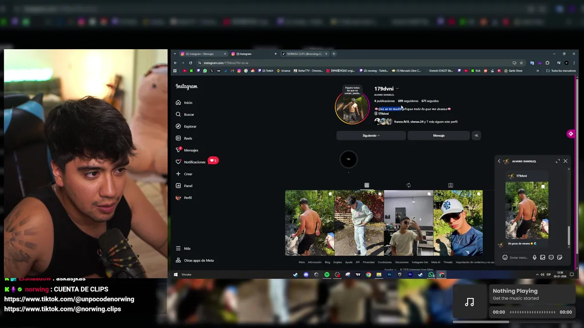This screenshot has width=584, height=328.
Task: Open the shared 179dvni post in chat
Action: [527, 210]
